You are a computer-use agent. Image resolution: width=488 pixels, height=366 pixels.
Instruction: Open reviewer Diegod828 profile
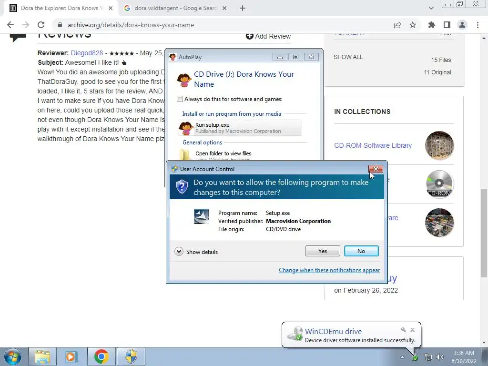(87, 53)
